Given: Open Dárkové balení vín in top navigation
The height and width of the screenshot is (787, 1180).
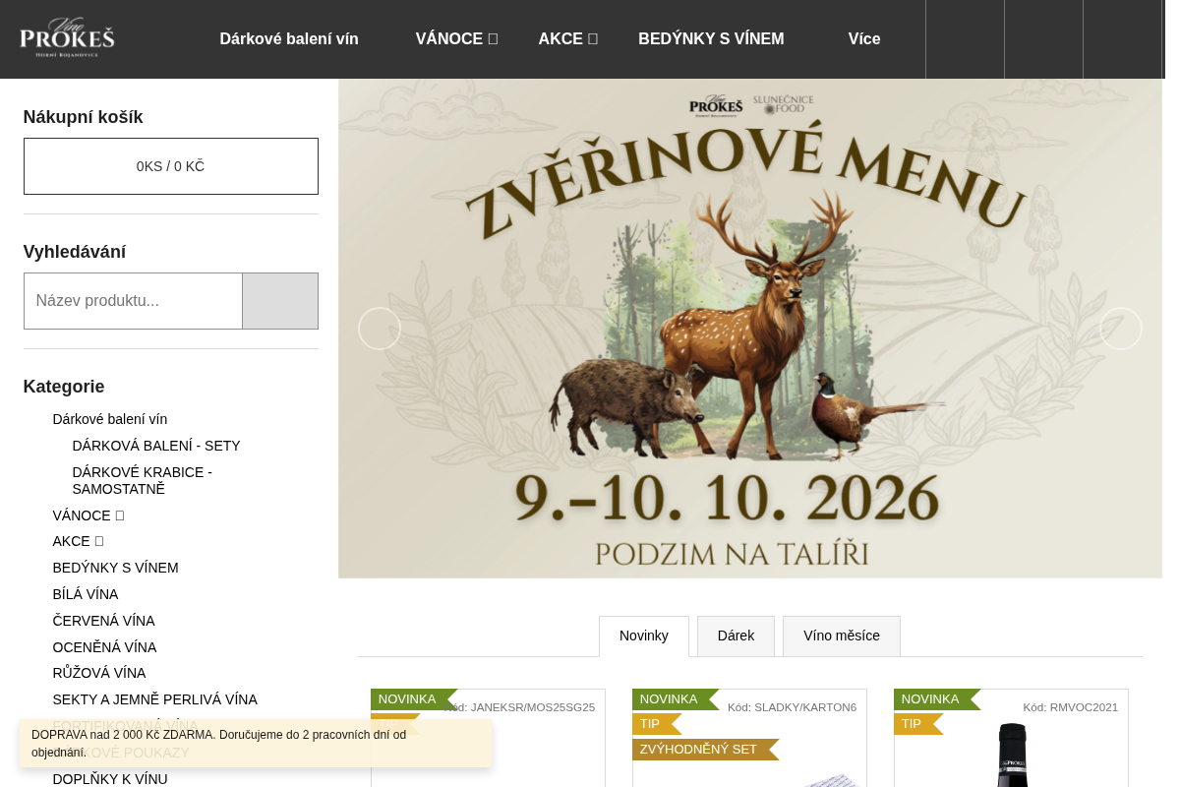Looking at the screenshot, I should tap(289, 39).
